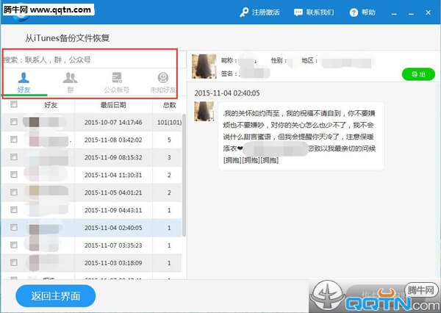The height and width of the screenshot is (313, 441).
Task: Select the date cell 2015-10-07 14:17:46
Action: click(x=113, y=122)
